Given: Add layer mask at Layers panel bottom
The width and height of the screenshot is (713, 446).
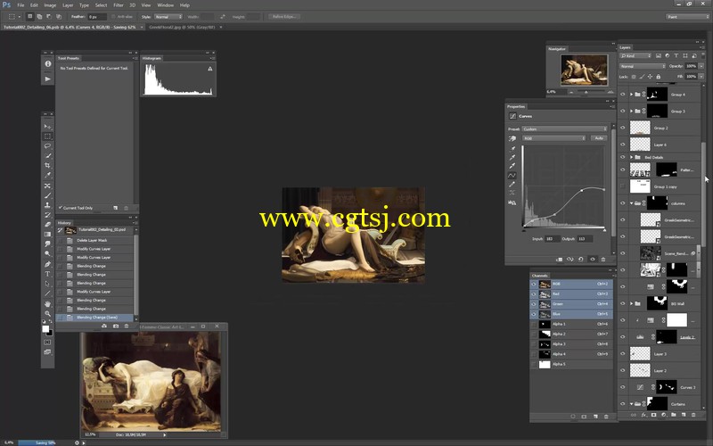Looking at the screenshot, I should 654,415.
